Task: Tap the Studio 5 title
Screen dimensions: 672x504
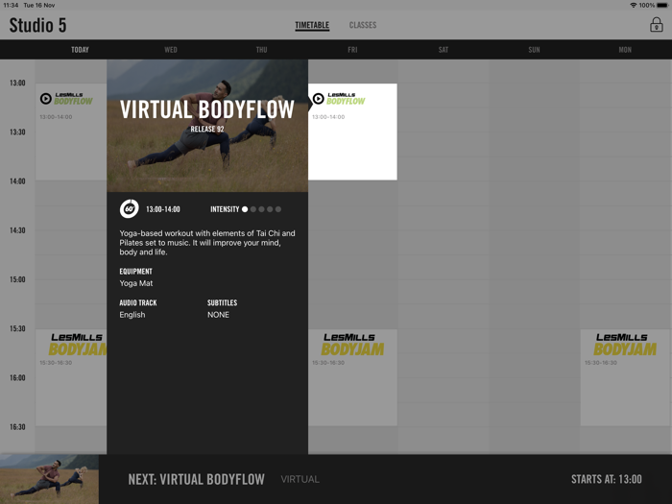Action: coord(37,25)
